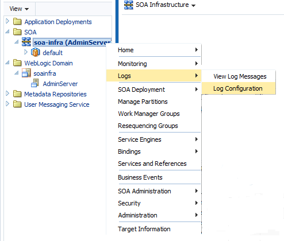Expand the default partition node

[26, 52]
